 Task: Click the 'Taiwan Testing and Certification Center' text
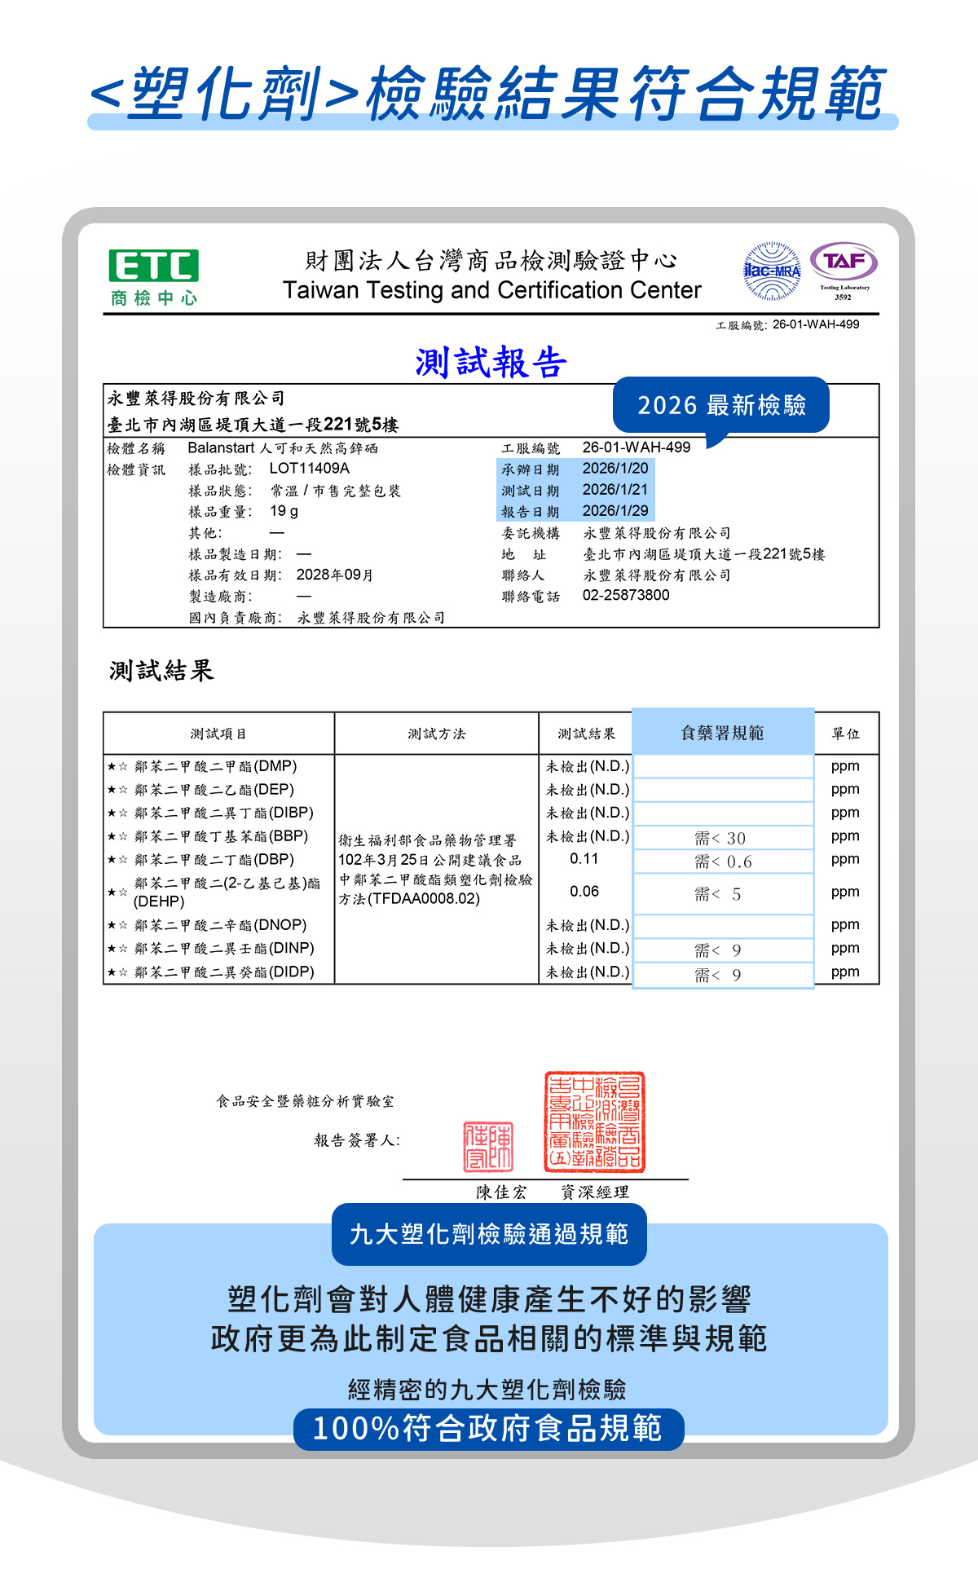pyautogui.click(x=491, y=290)
